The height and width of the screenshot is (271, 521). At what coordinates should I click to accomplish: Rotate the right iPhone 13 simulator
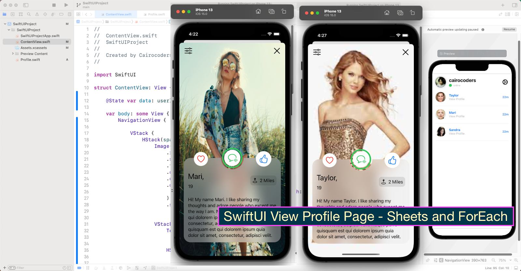(412, 13)
